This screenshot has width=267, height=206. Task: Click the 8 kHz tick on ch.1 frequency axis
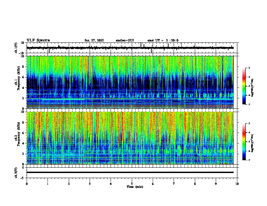click(x=23, y=67)
